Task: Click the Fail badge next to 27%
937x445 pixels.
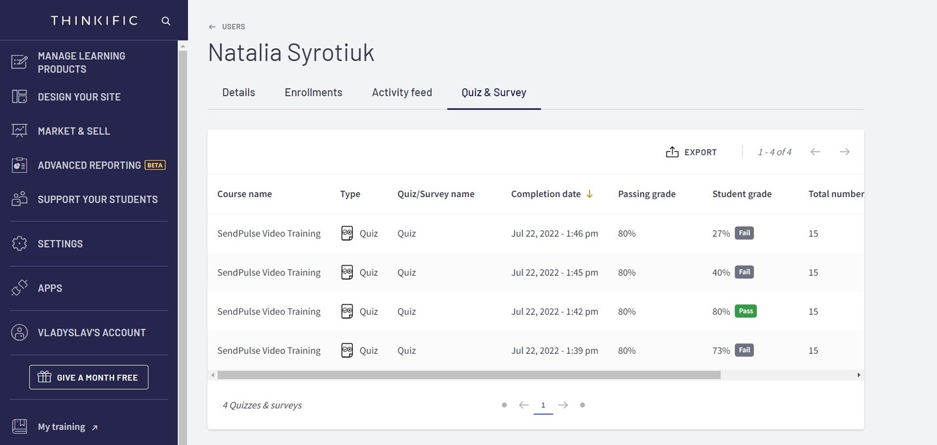Action: [744, 233]
